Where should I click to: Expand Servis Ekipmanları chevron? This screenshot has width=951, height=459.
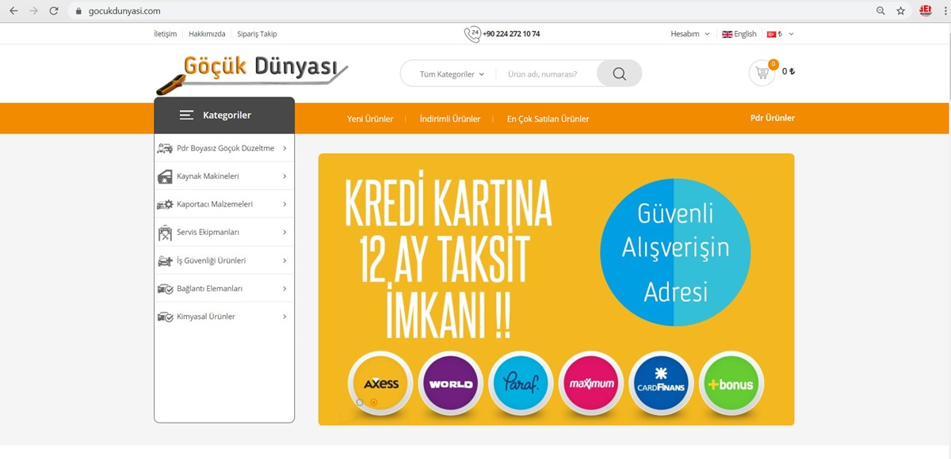click(285, 233)
